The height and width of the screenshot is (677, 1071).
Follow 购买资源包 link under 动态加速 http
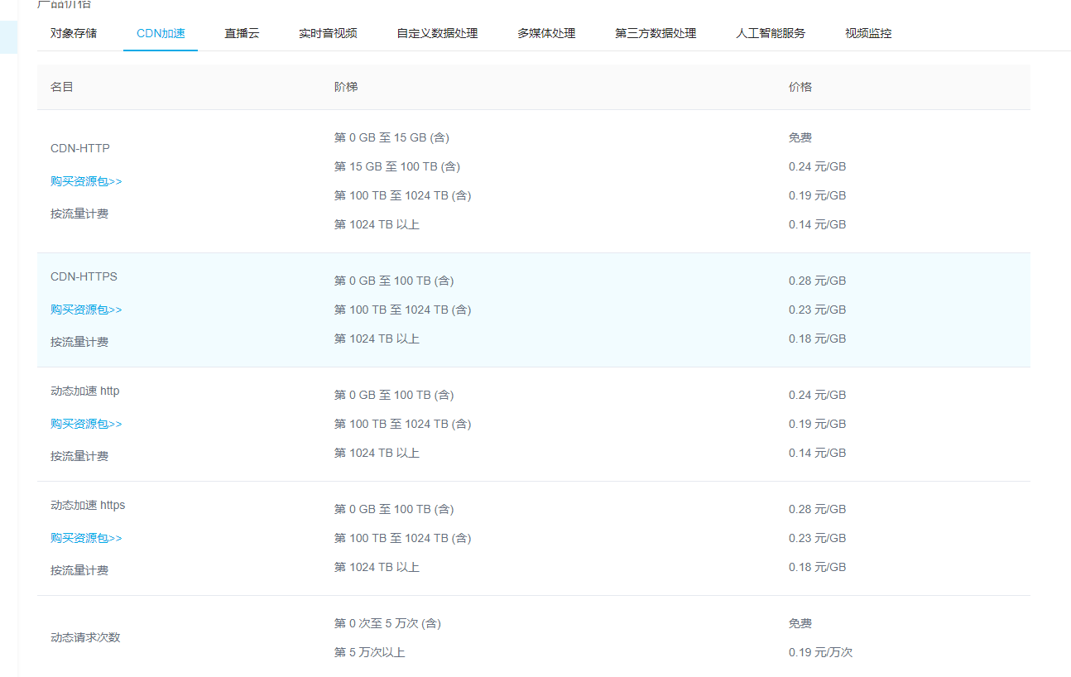[86, 424]
